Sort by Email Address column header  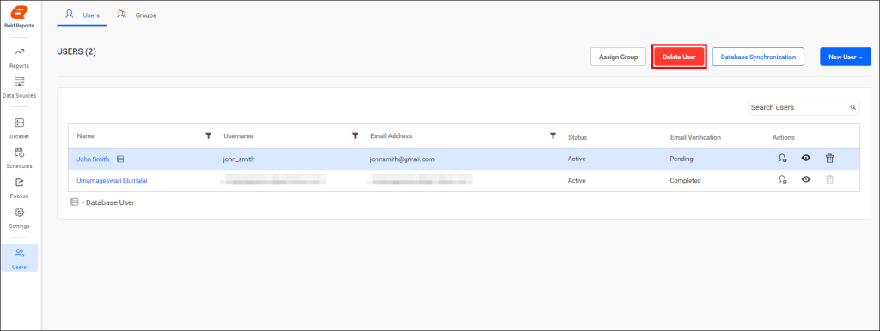[391, 136]
